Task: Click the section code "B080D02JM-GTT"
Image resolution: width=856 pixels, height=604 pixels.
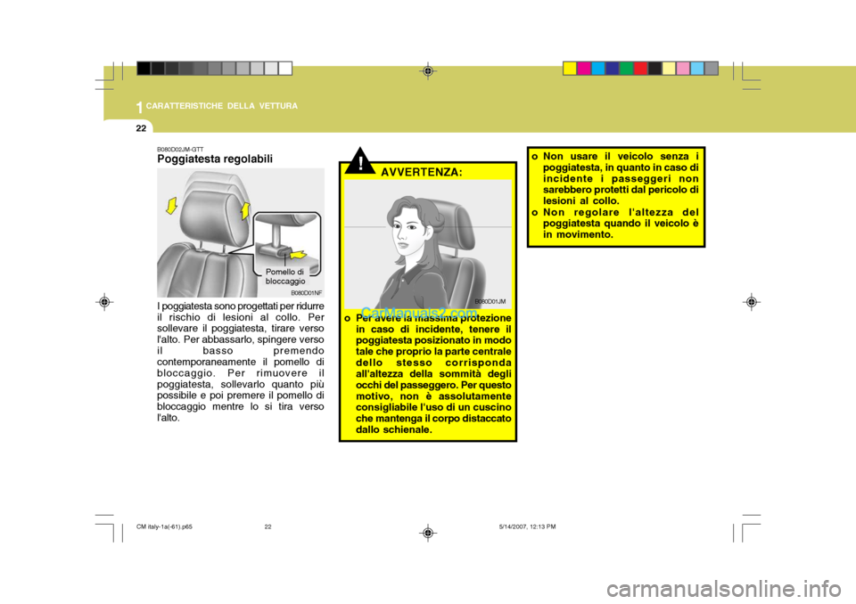Action: [180, 150]
